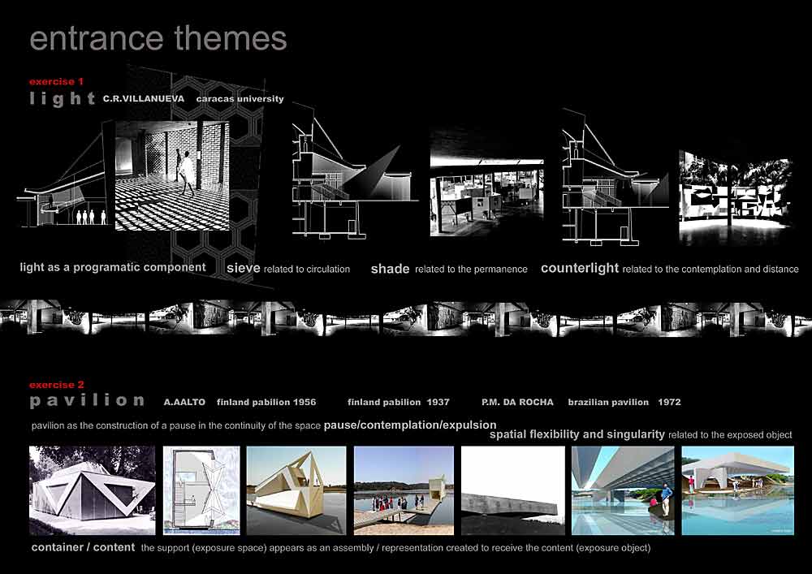Click the "container / content" caption
This screenshot has width=812, height=574.
tap(83, 547)
